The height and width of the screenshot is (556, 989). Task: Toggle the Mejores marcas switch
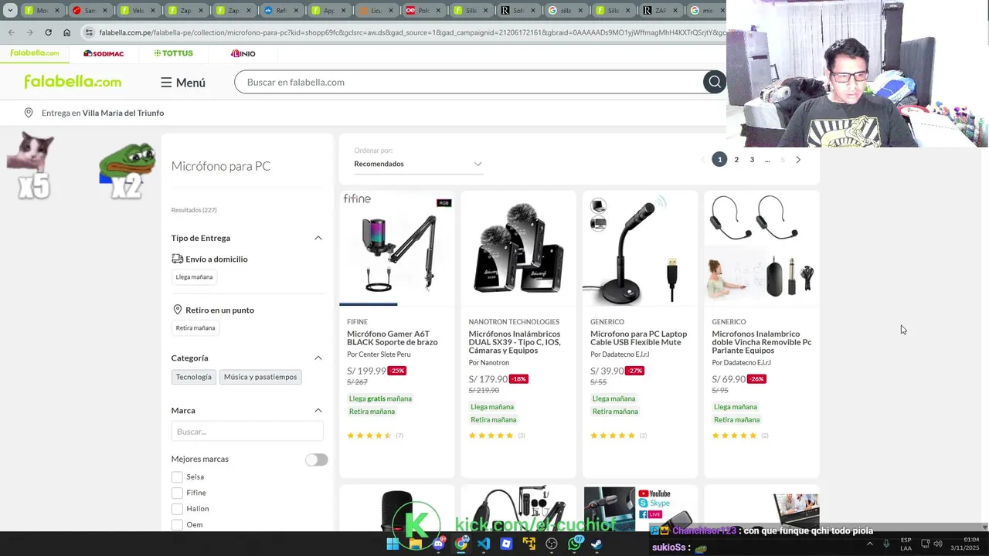pos(316,459)
